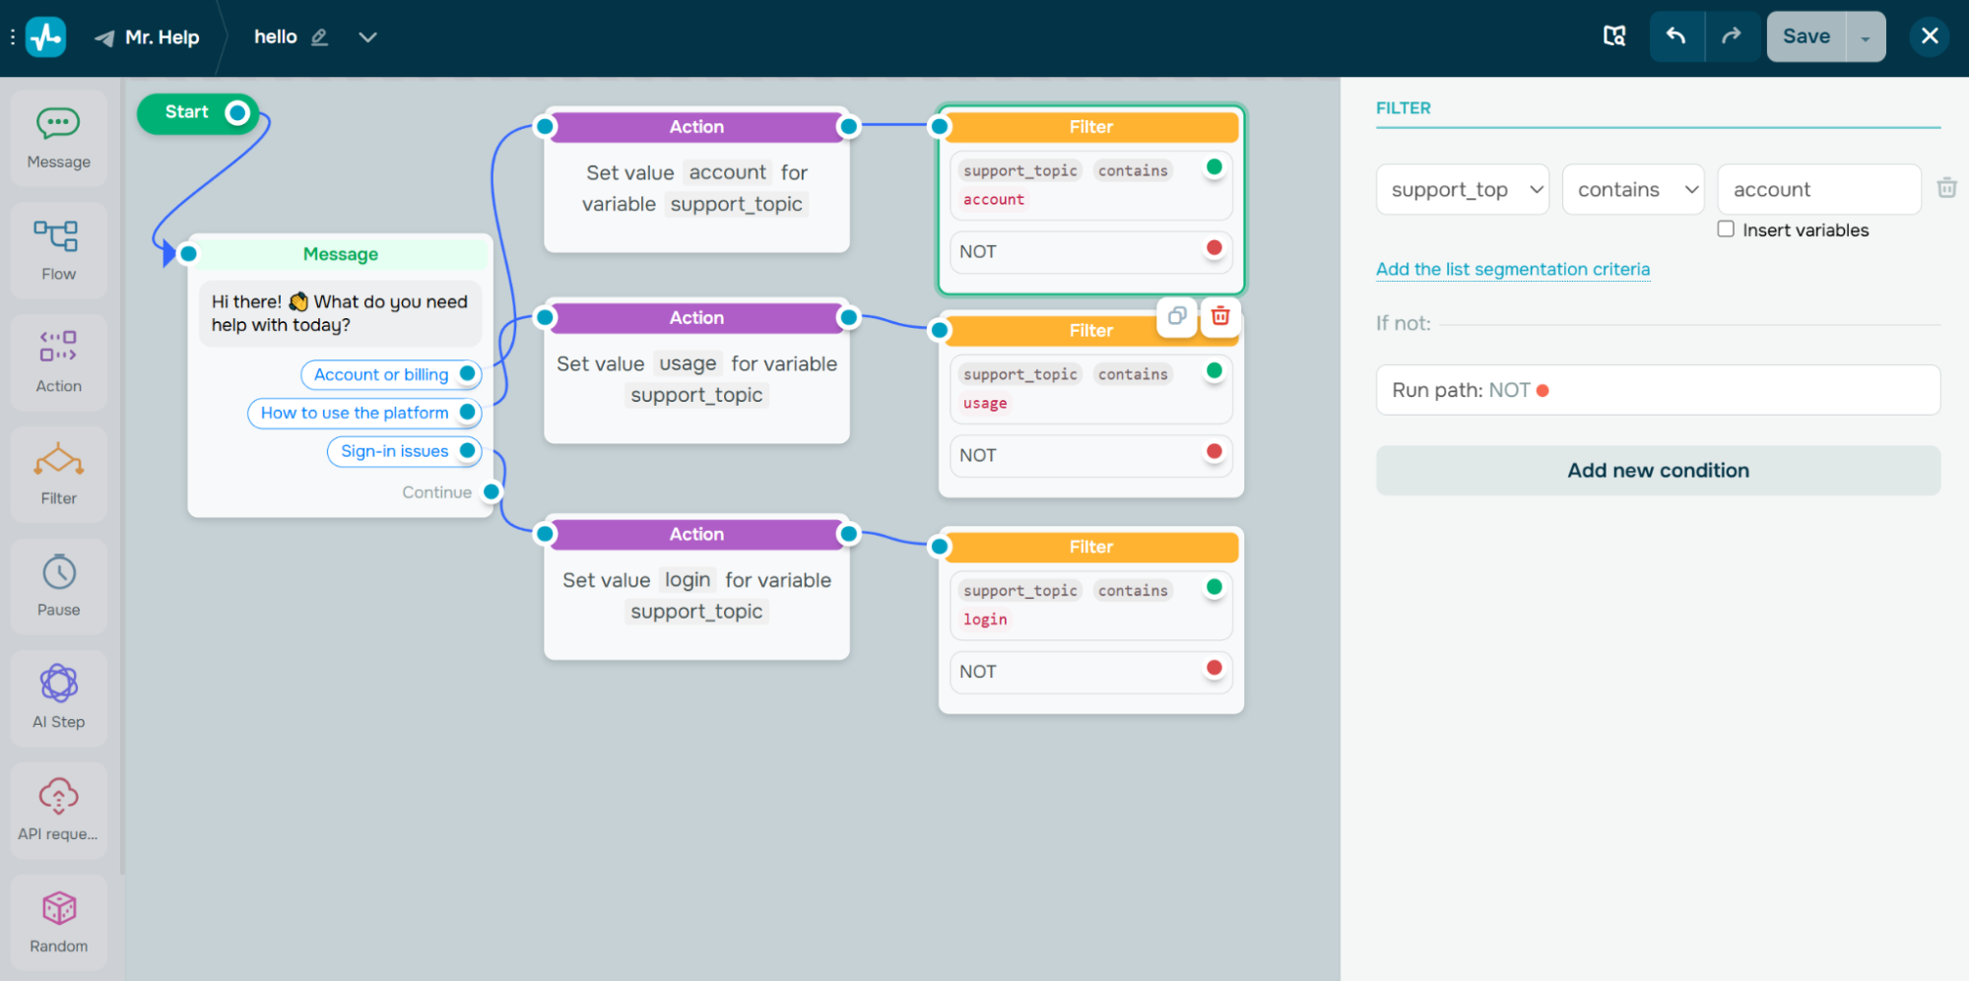Open the Add the list segmentation criteria link
This screenshot has height=981, width=1969.
pos(1513,269)
